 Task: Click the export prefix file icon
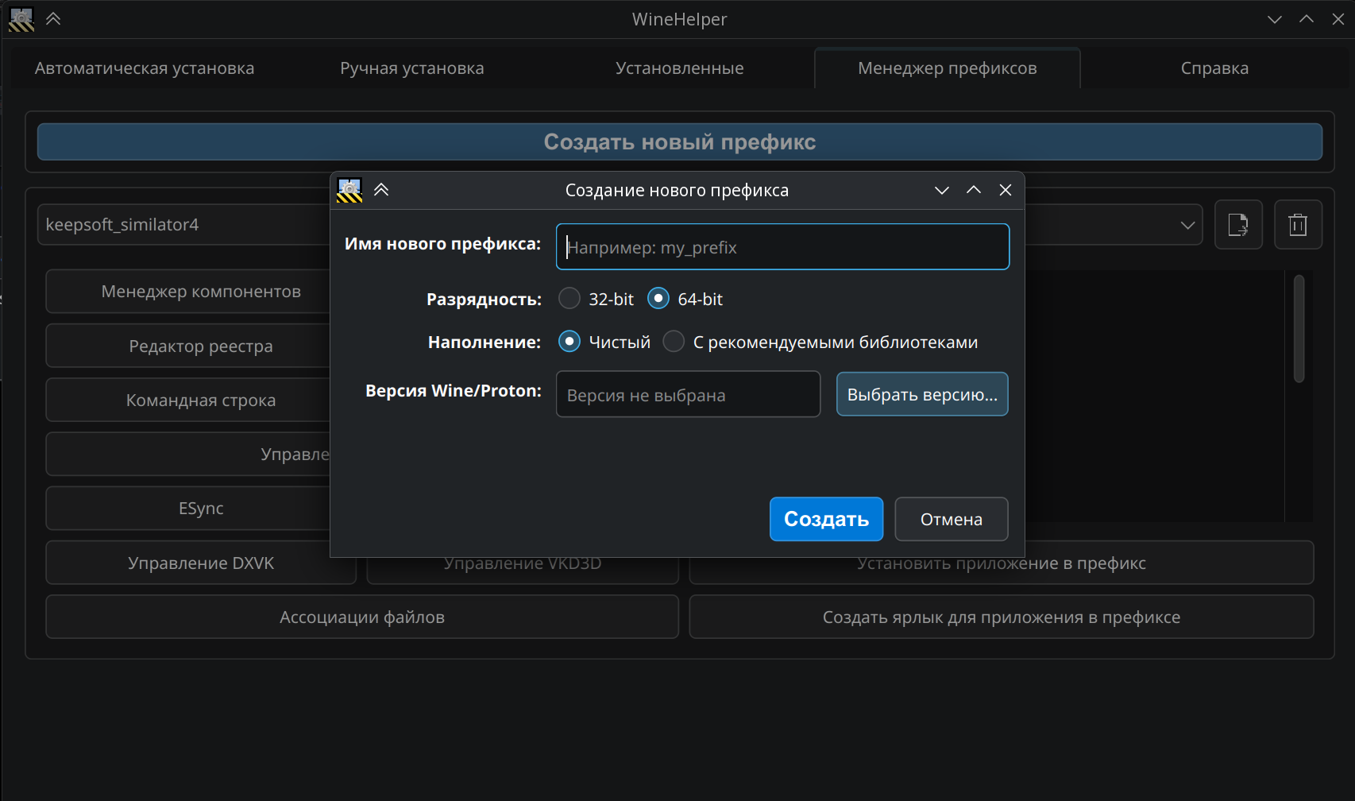[x=1237, y=225]
